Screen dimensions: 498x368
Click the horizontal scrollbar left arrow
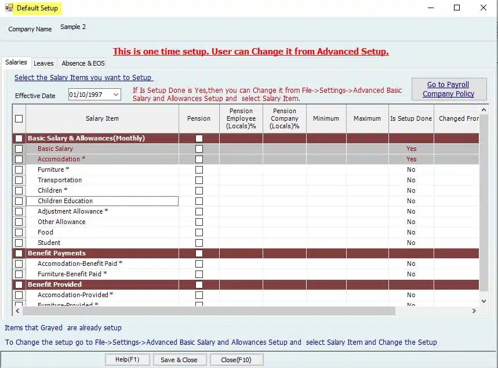17,311
